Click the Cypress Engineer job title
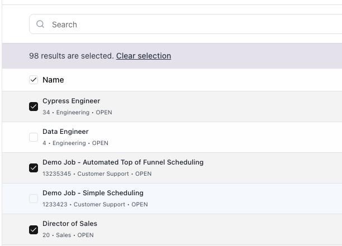This screenshot has width=342, height=246. pos(72,101)
